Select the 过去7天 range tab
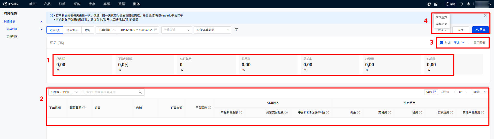 click(55, 30)
